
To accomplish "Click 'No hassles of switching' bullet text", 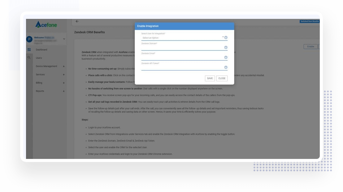I will (x=115, y=89).
